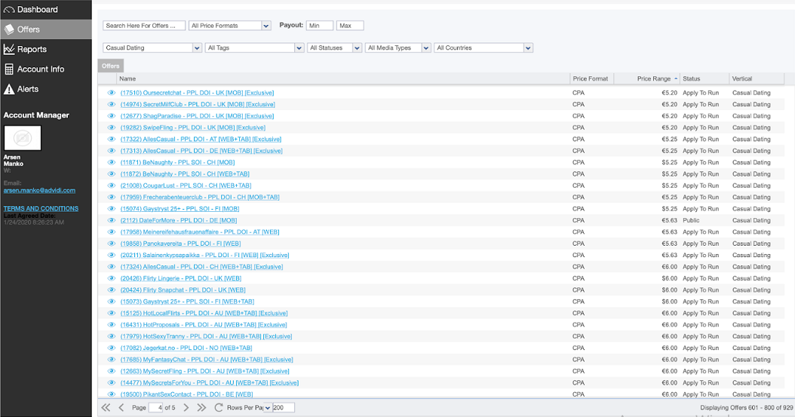The width and height of the screenshot is (795, 417).
Task: Click eye icon beside Salainenkypsapaikka offer
Action: (x=111, y=255)
